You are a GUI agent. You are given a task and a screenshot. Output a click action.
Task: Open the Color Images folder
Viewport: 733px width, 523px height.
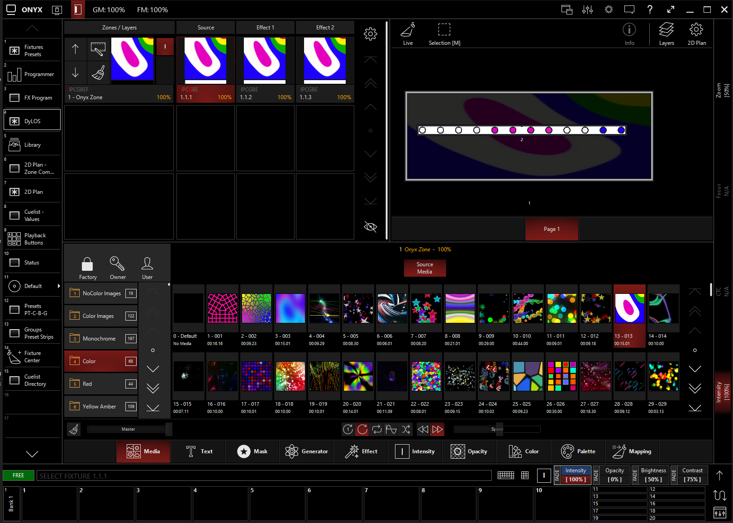coord(101,316)
